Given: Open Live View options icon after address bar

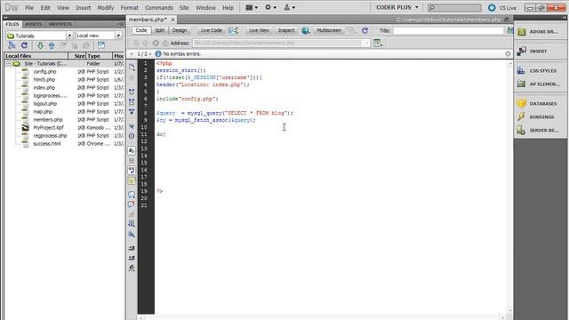Looking at the screenshot, I should pyautogui.click(x=378, y=43).
